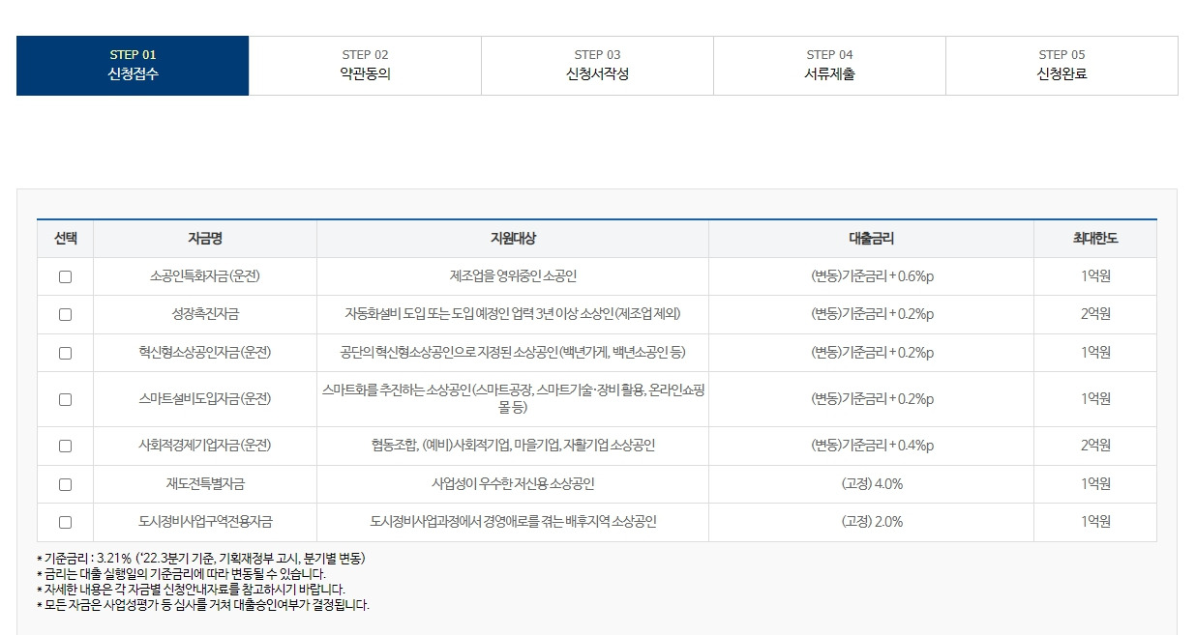Viewport: 1196px width, 635px height.
Task: Click the 사업성이 우수한 저신용 소상공인 cell
Action: (x=513, y=484)
